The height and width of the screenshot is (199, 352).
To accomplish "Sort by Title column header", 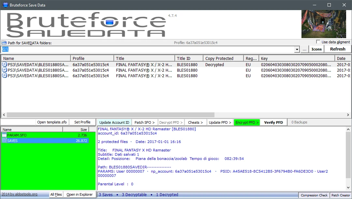I will tap(144, 58).
